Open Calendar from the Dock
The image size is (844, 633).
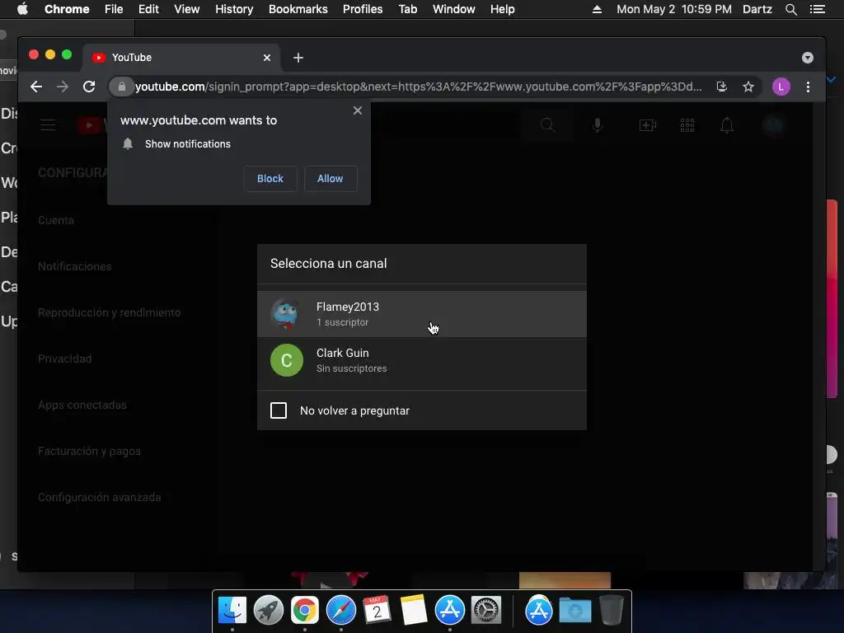tap(377, 611)
